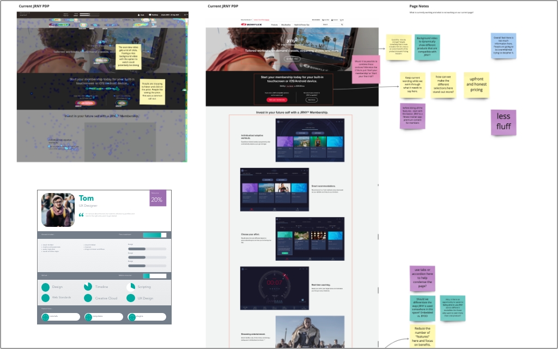The width and height of the screenshot is (558, 349).
Task: Select 'Current JRNY PDP' title above the heatmap image
Action: tap(34, 6)
